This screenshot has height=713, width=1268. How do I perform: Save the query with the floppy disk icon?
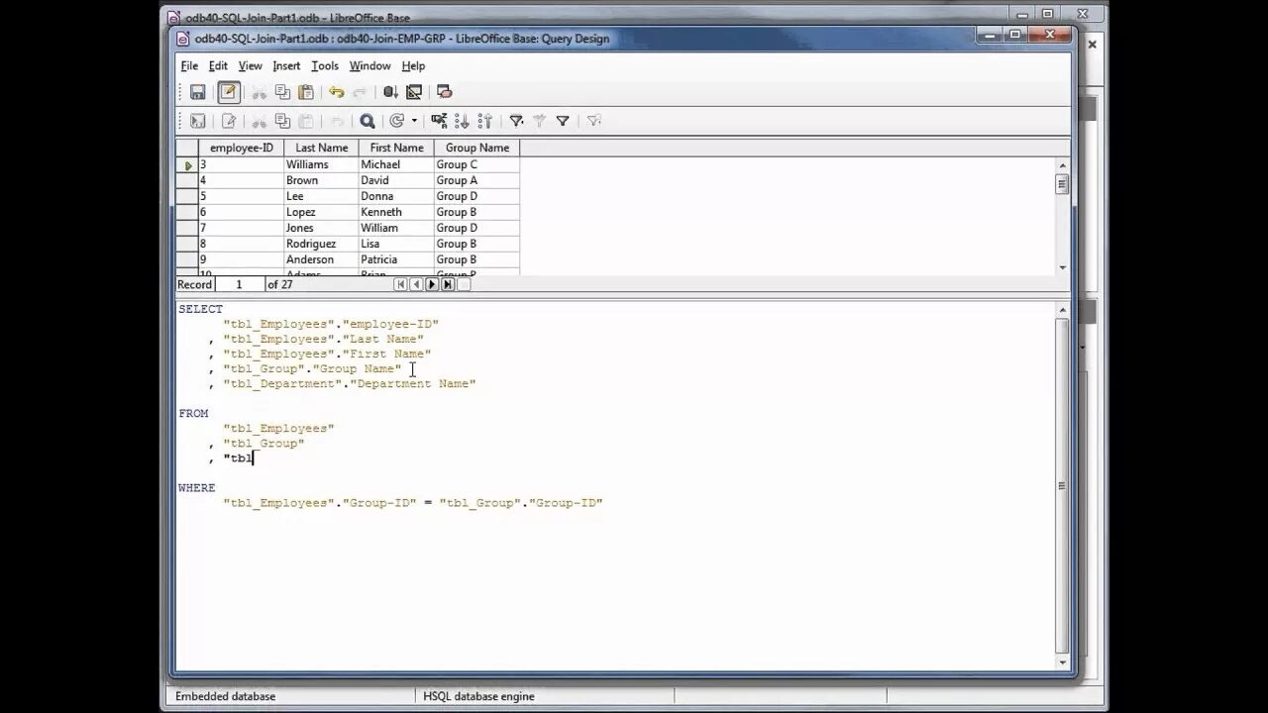[198, 92]
